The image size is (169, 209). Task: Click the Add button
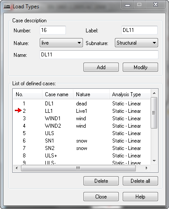coord(101,67)
